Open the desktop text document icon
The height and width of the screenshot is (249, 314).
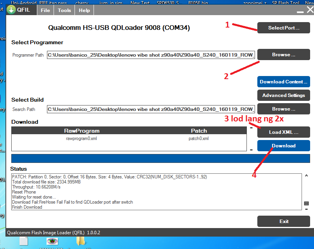[x=24, y=242]
